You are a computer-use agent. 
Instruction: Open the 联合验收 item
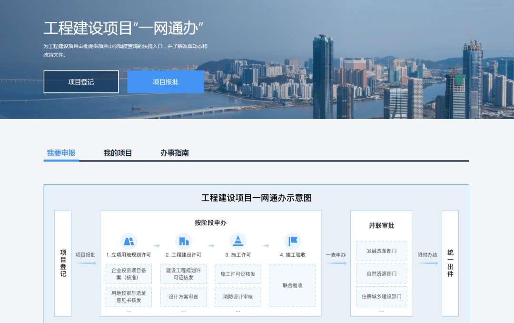(x=293, y=285)
